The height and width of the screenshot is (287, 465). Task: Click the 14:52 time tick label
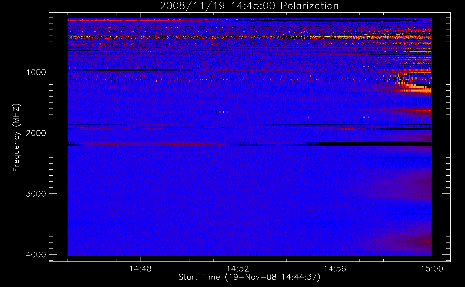coord(237,269)
